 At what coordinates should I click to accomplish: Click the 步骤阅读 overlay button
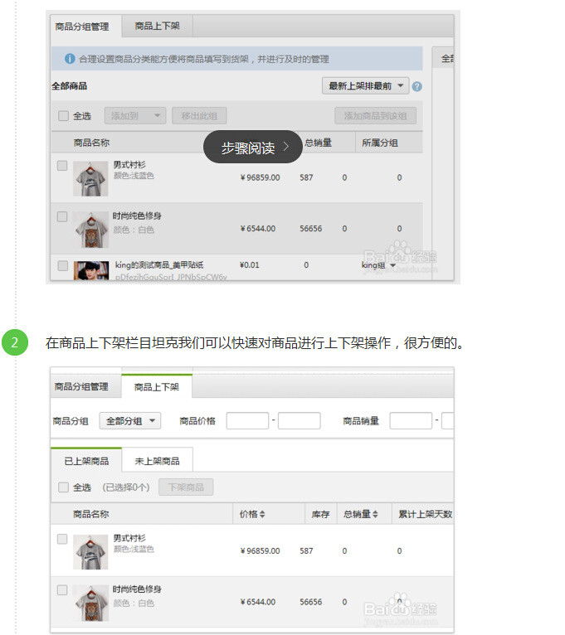(x=255, y=148)
